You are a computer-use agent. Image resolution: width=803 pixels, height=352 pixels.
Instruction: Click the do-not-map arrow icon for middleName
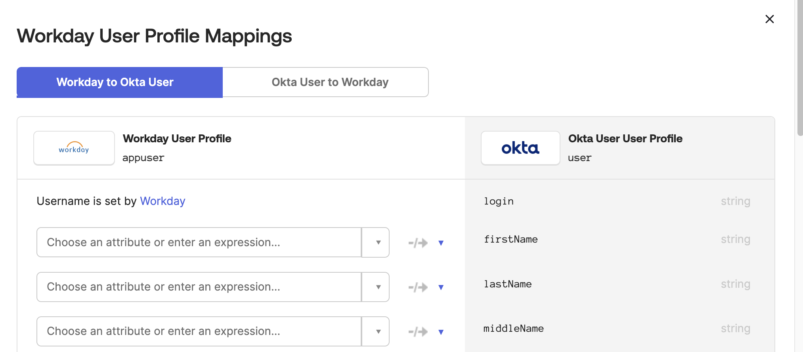[x=418, y=331]
